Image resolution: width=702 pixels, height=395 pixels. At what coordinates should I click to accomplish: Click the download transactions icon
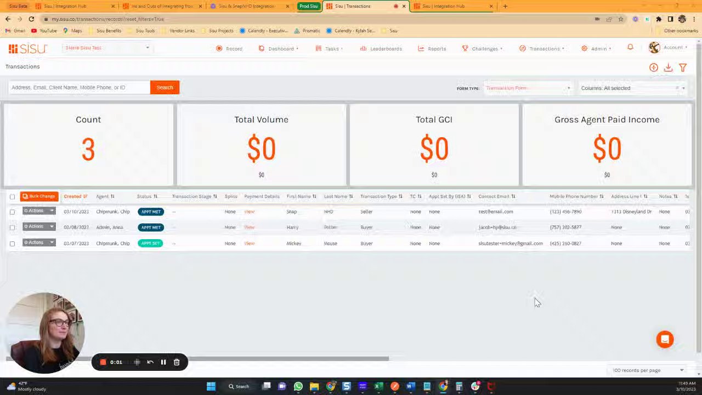(668, 67)
